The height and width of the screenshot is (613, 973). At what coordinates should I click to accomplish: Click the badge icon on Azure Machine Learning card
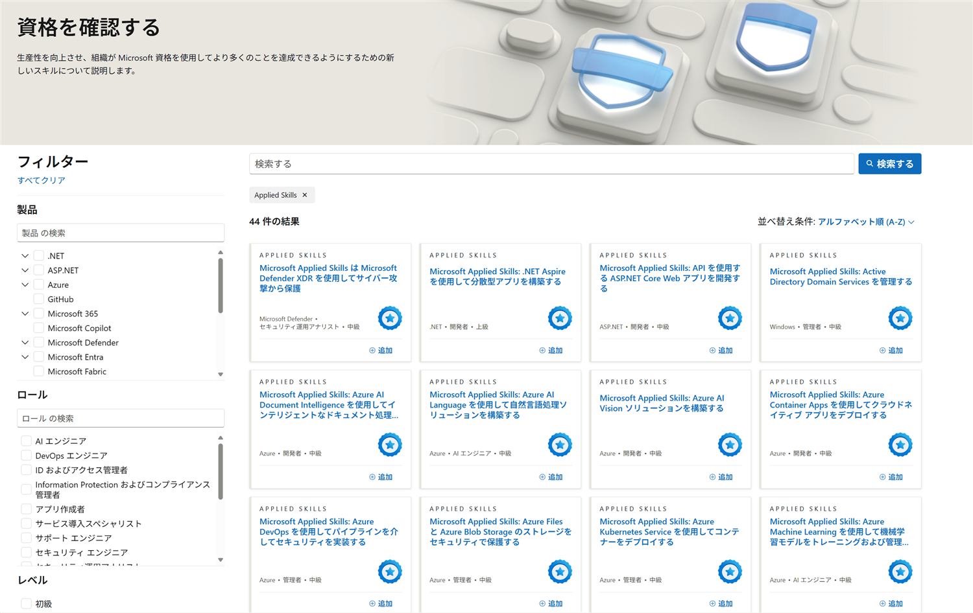[900, 572]
